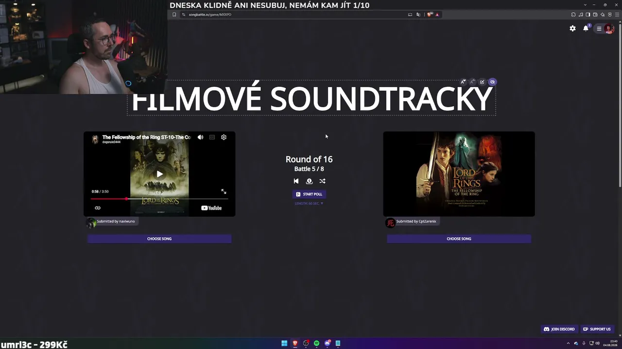Toggle closed captions on YouTube player
The width and height of the screenshot is (622, 349).
pyautogui.click(x=212, y=137)
